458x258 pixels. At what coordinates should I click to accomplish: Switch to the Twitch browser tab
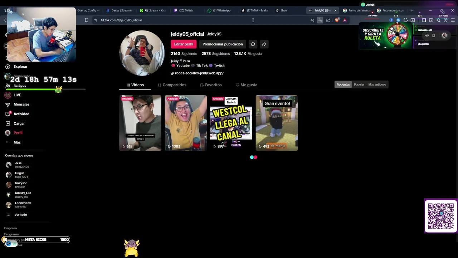point(186,10)
